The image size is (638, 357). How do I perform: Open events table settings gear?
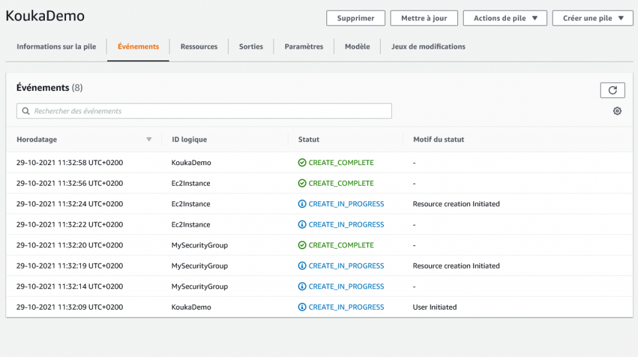coord(617,111)
